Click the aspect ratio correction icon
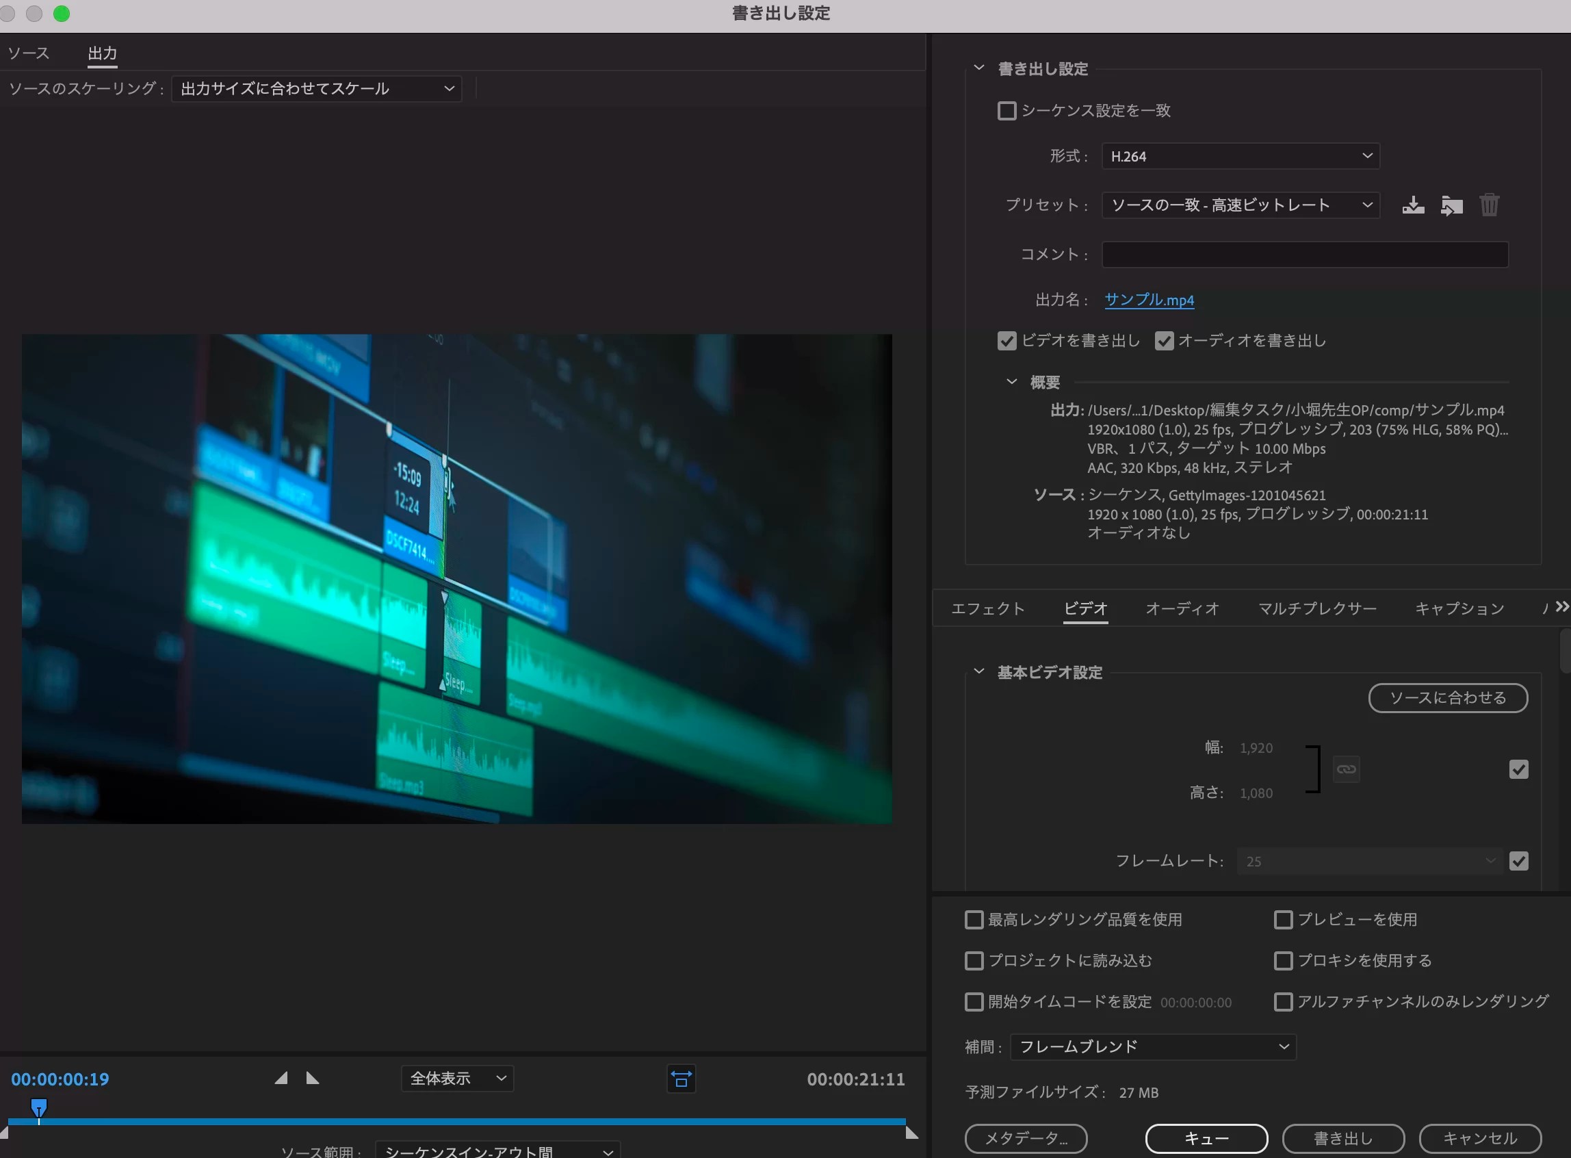The image size is (1571, 1158). point(681,1079)
